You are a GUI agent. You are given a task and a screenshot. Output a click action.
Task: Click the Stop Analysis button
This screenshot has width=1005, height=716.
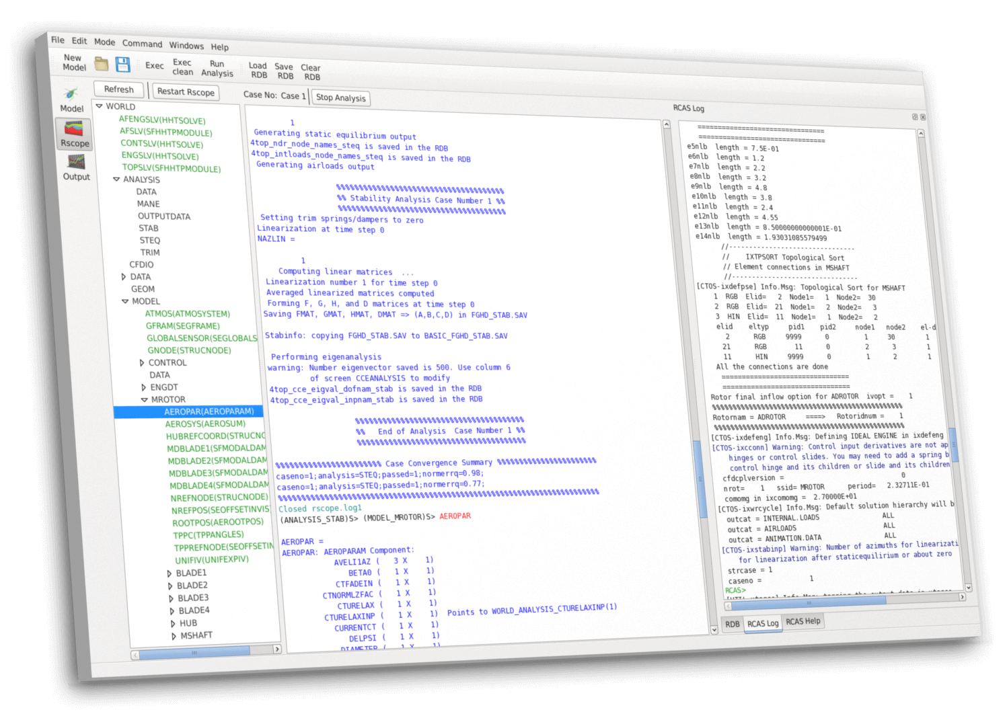(x=341, y=98)
